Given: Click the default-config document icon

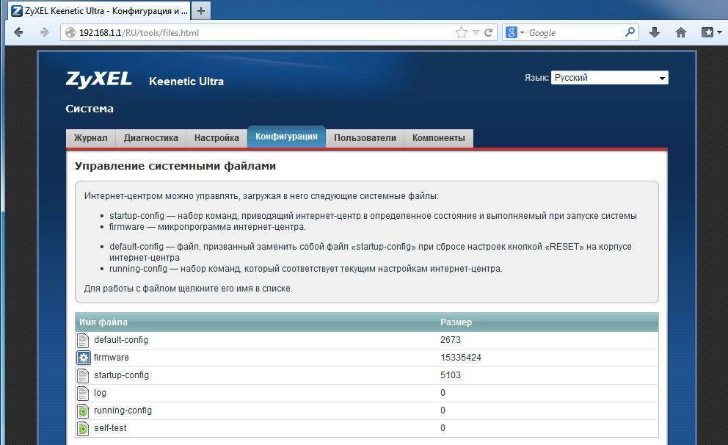Looking at the screenshot, I should 84,340.
